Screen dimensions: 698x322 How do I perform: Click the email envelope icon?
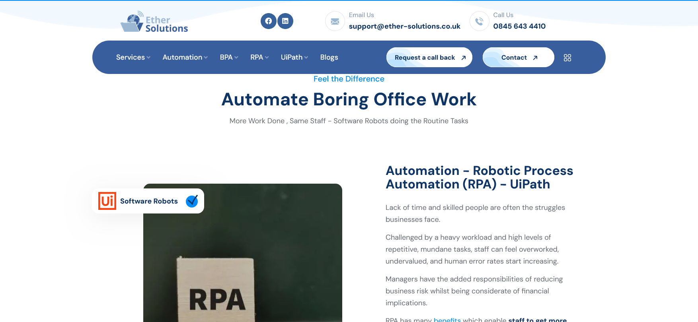335,21
